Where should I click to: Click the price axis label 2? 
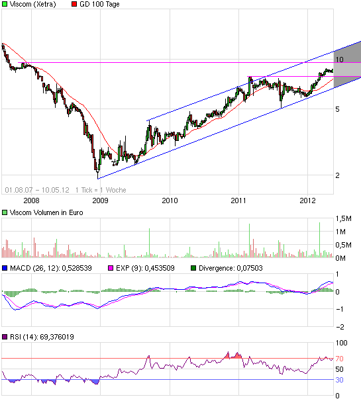click(x=337, y=175)
